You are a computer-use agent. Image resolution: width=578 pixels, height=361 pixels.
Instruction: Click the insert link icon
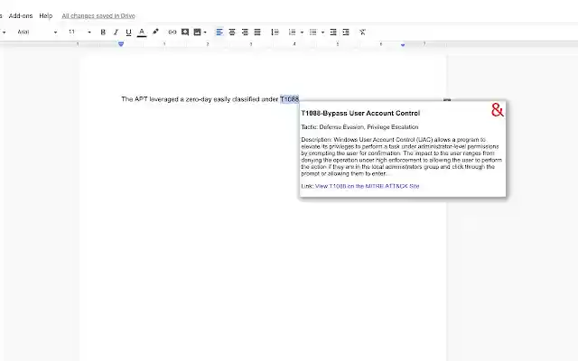tap(172, 32)
